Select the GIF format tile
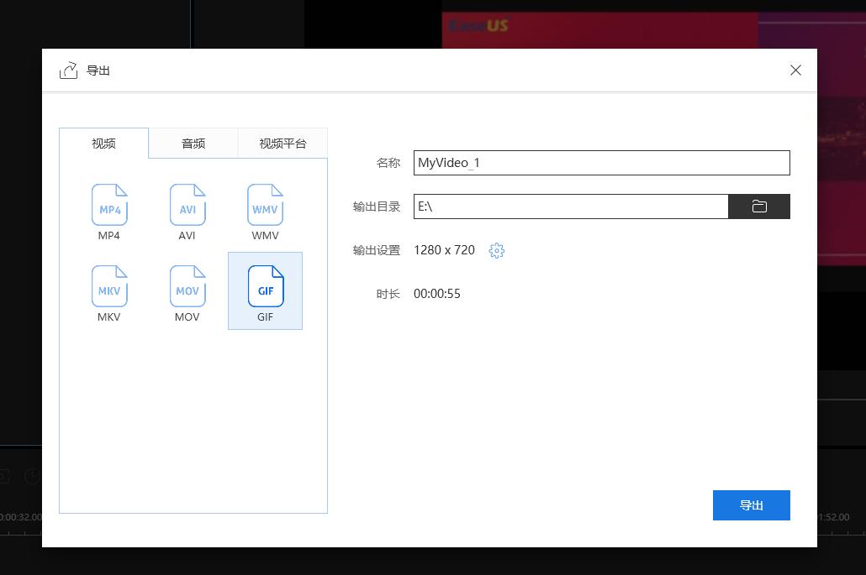866x575 pixels. [x=265, y=290]
